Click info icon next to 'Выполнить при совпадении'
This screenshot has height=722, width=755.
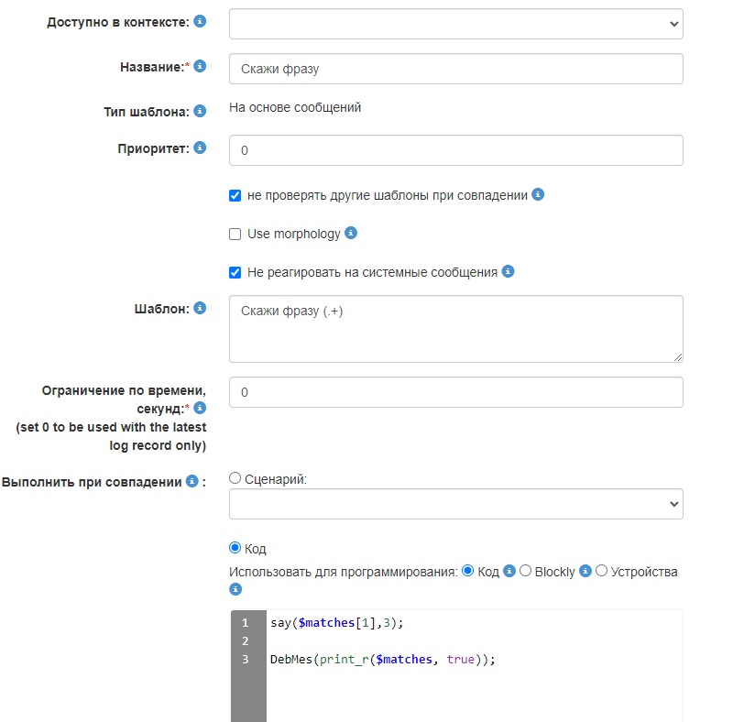[x=192, y=481]
